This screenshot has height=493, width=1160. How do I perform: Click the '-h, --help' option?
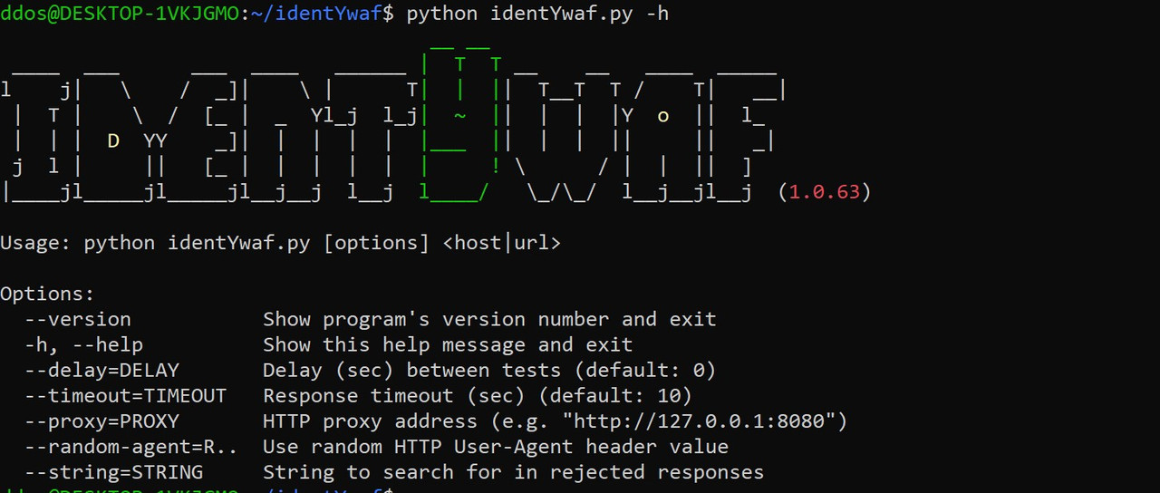[83, 344]
